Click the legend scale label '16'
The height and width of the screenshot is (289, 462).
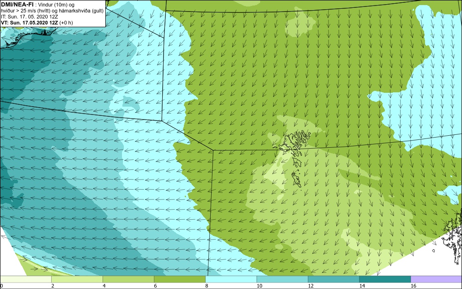pyautogui.click(x=413, y=286)
